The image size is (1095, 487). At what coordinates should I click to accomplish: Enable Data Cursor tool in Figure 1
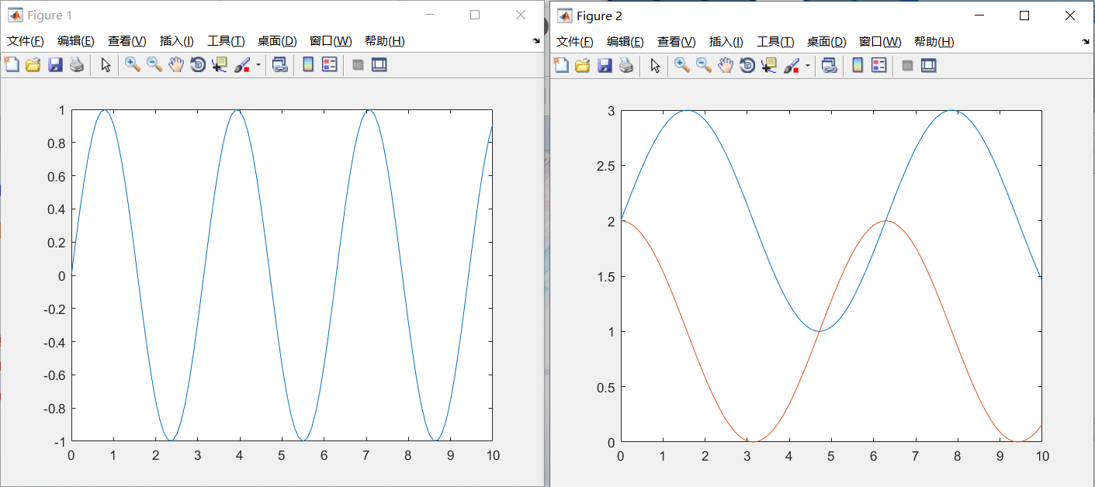pos(220,65)
